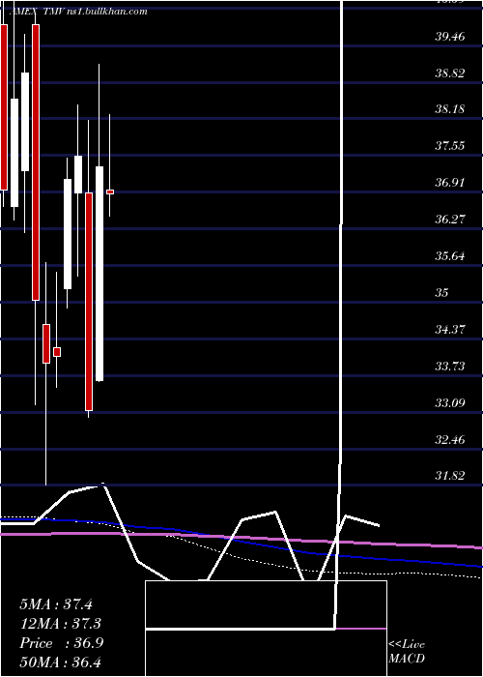Click the price label 33.09
Image resolution: width=483 pixels, height=677 pixels.
pos(450,403)
